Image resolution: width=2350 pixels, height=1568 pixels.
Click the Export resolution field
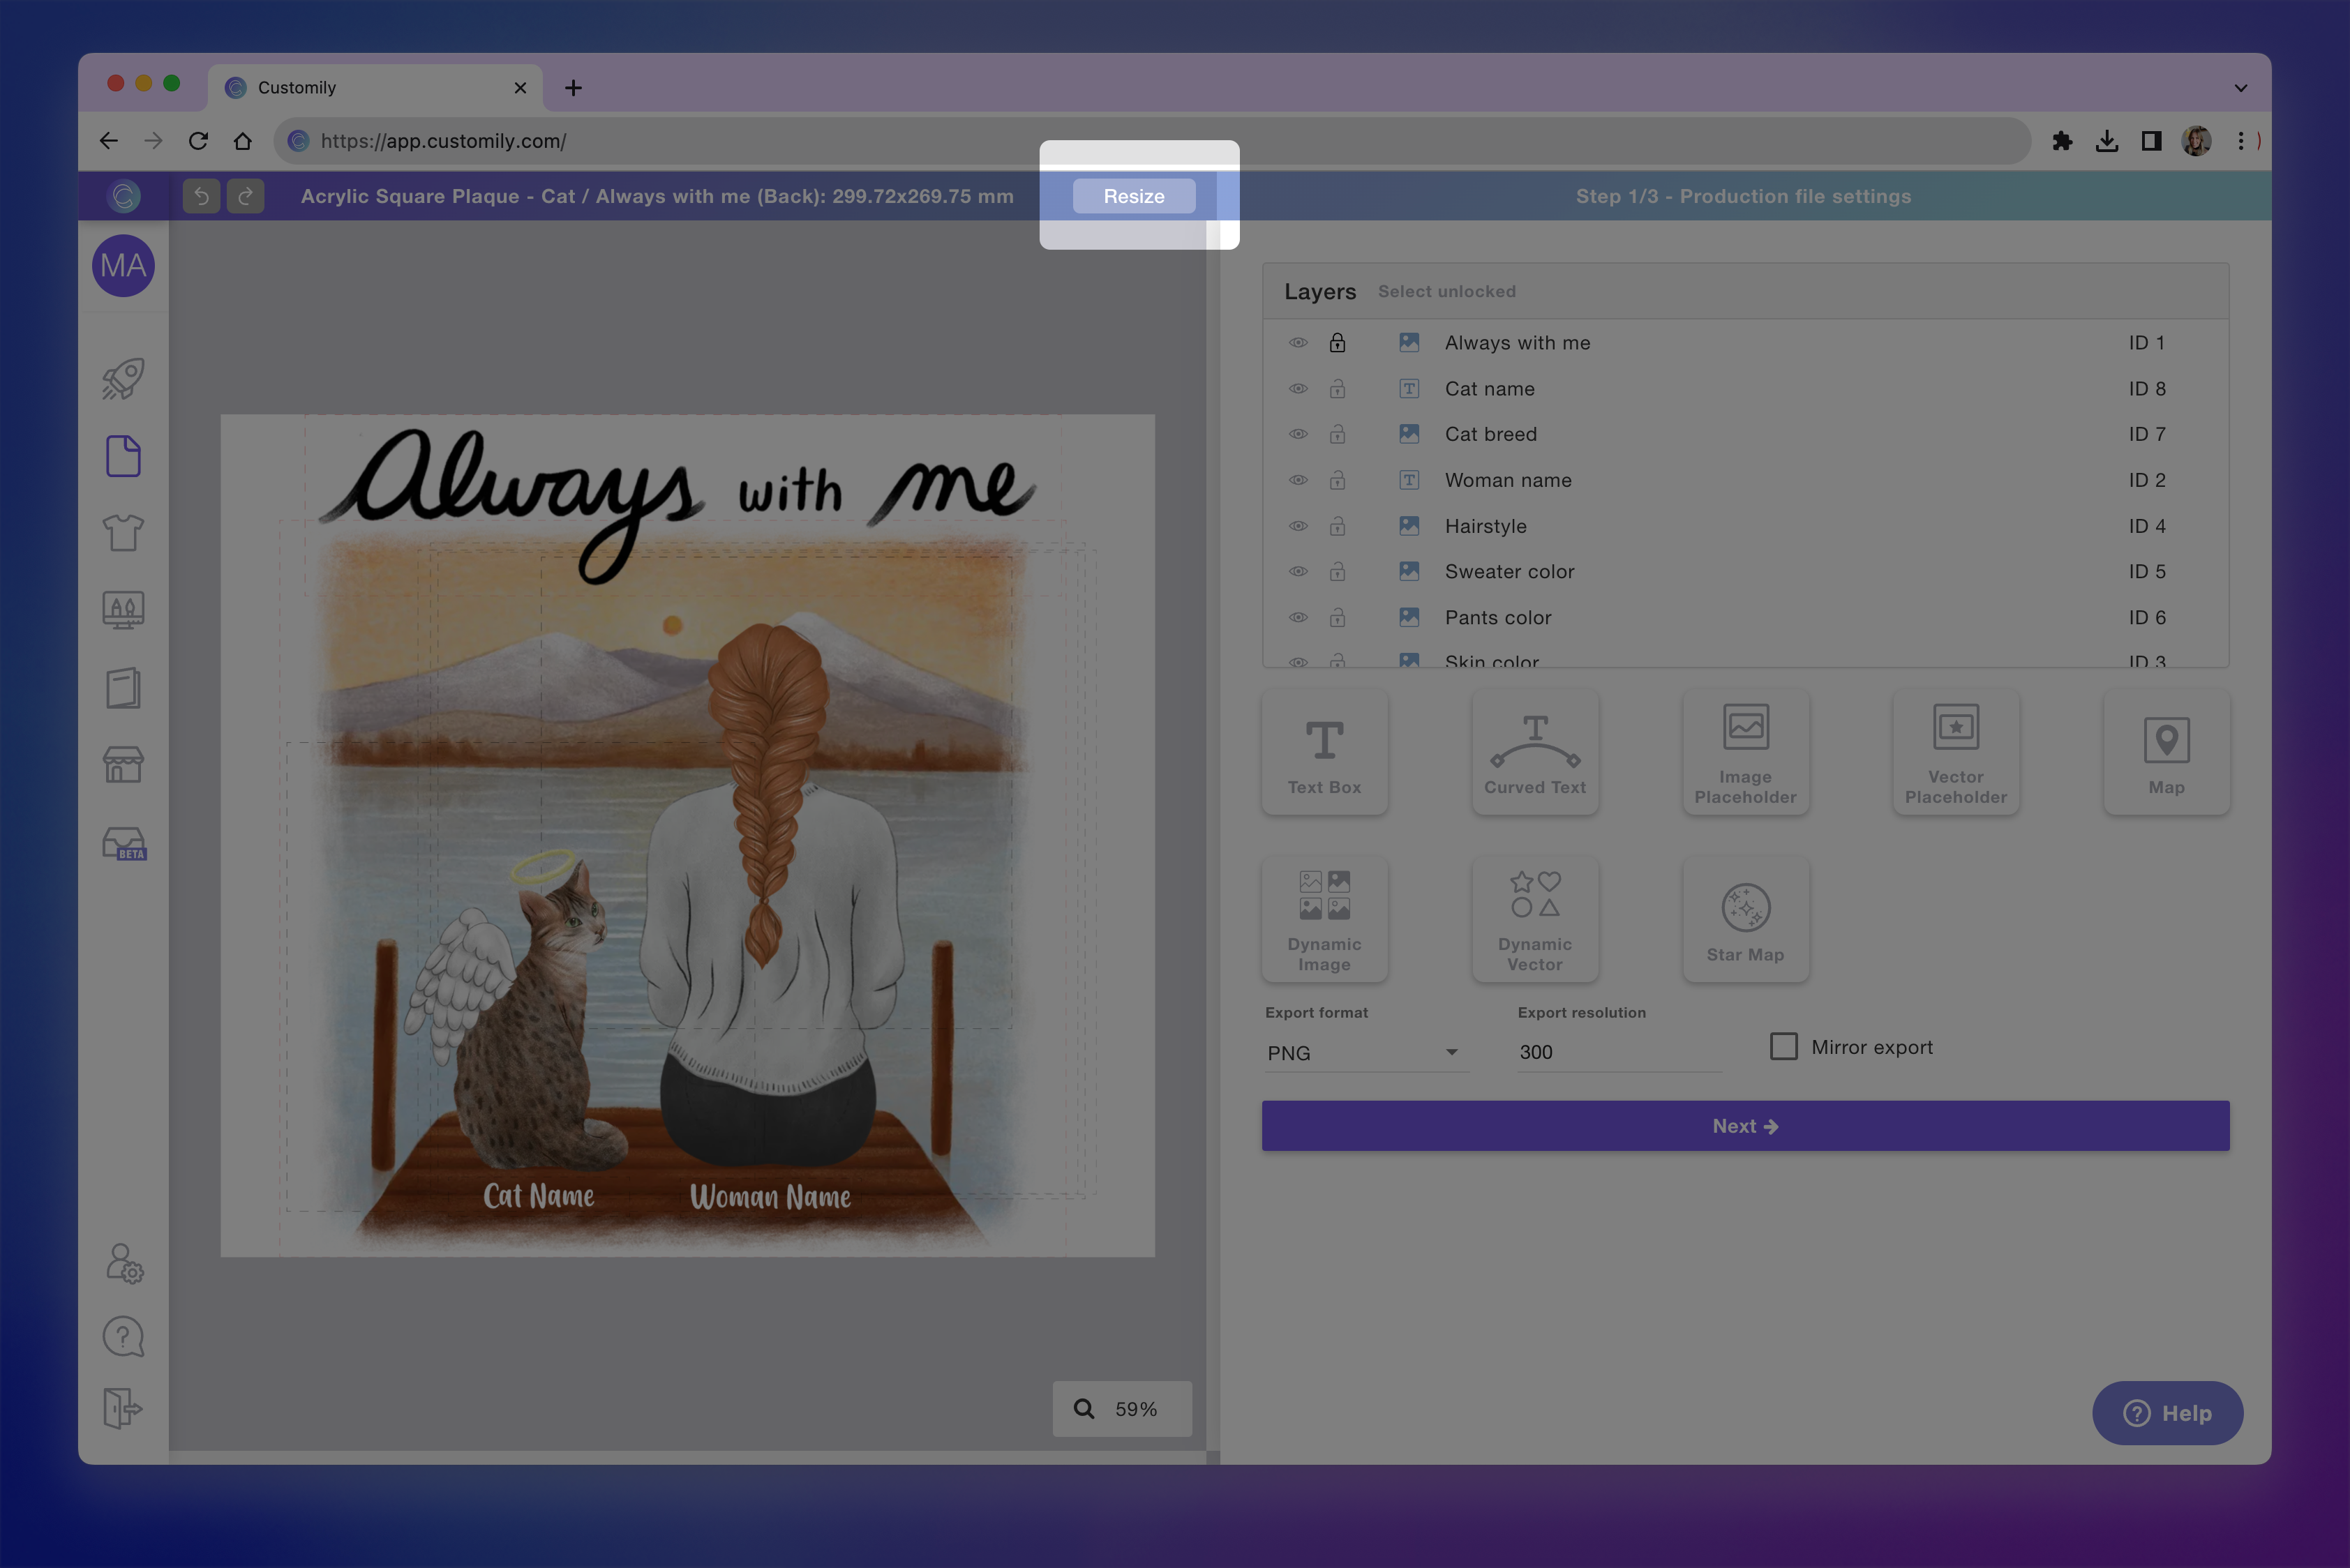click(1617, 1052)
